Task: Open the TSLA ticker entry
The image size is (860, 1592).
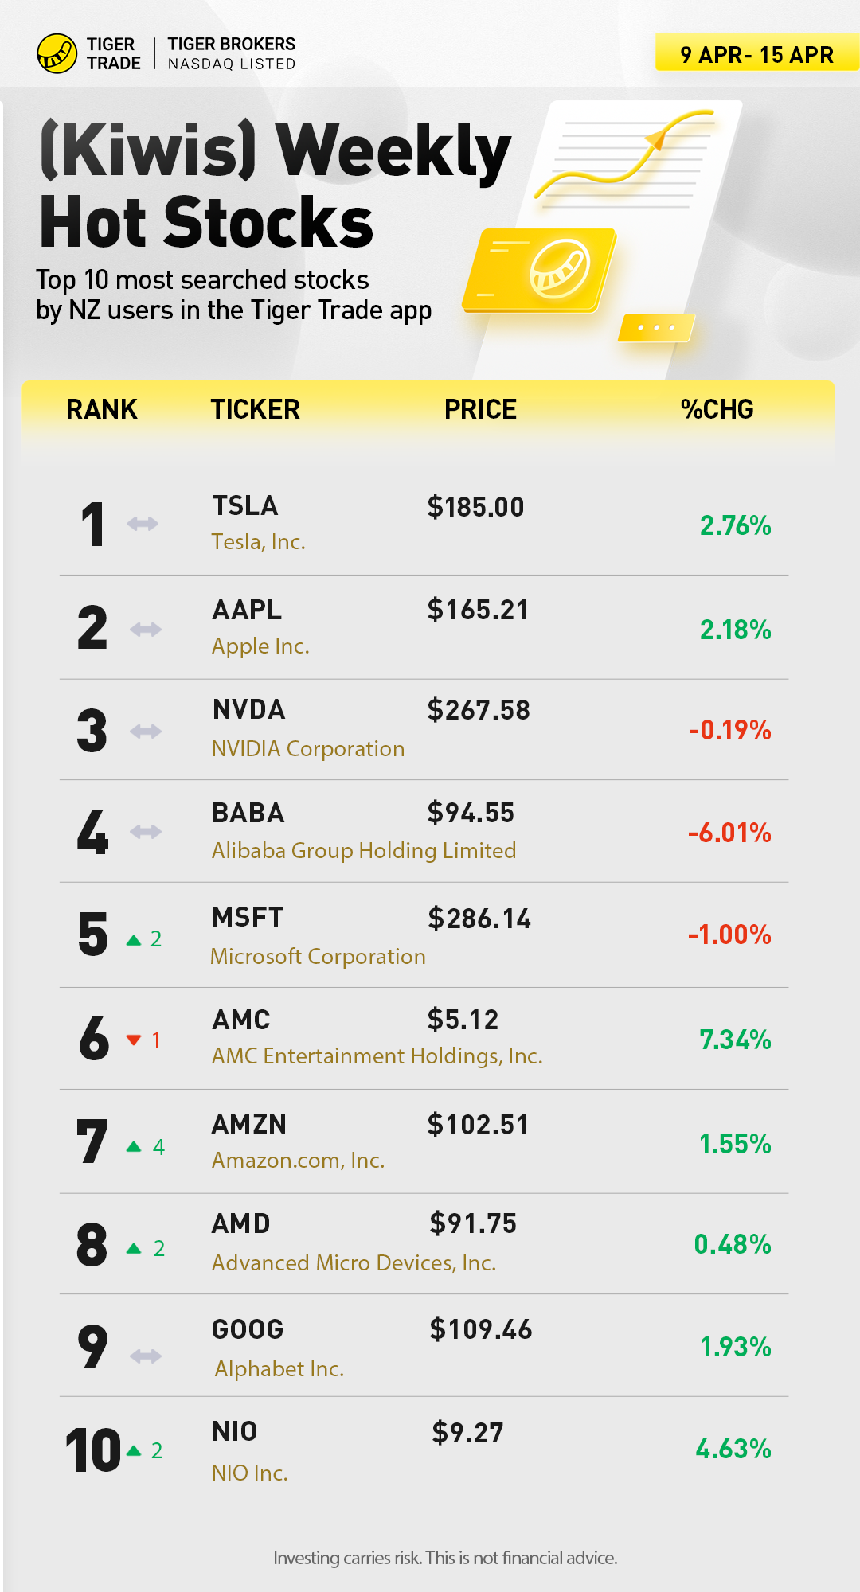Action: (245, 506)
